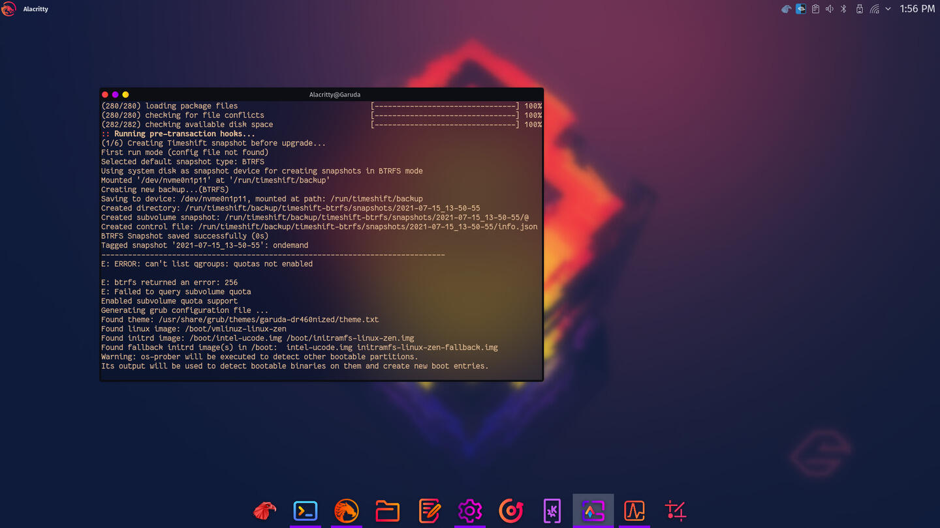Click the Alacritty@Garuda title bar text
940x528 pixels.
335,95
